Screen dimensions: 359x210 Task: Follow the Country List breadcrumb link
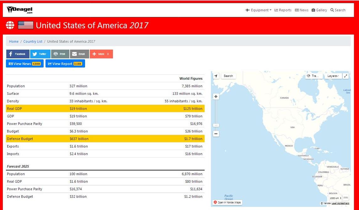point(33,41)
